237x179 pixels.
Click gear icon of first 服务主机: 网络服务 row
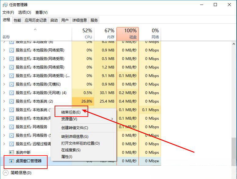click(x=12, y=127)
